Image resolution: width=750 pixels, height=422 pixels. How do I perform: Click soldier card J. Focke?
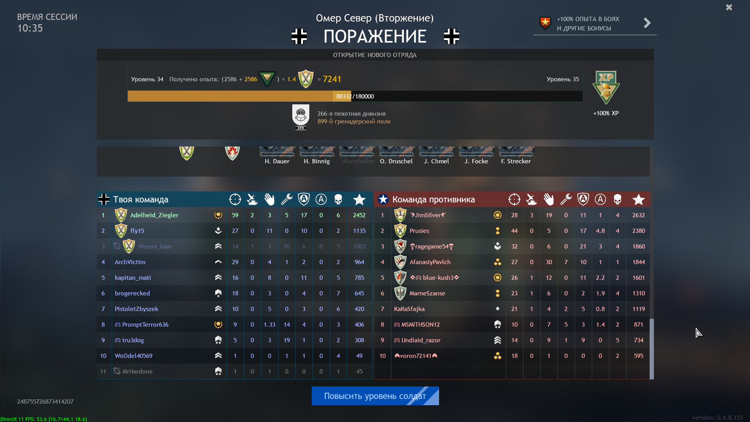click(x=476, y=156)
